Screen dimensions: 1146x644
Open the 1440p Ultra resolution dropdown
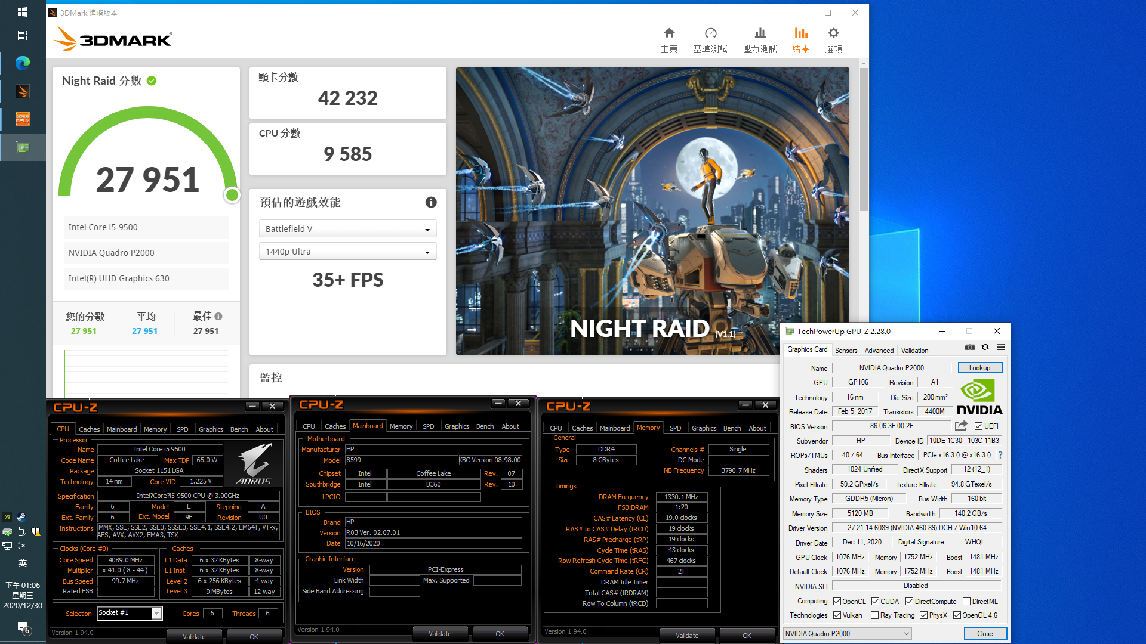[347, 252]
